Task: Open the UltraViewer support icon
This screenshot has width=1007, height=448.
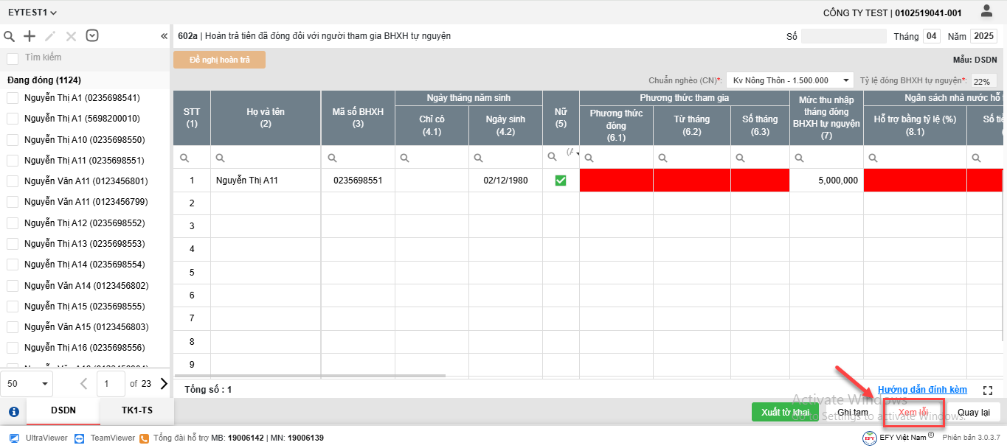Action: [x=14, y=438]
